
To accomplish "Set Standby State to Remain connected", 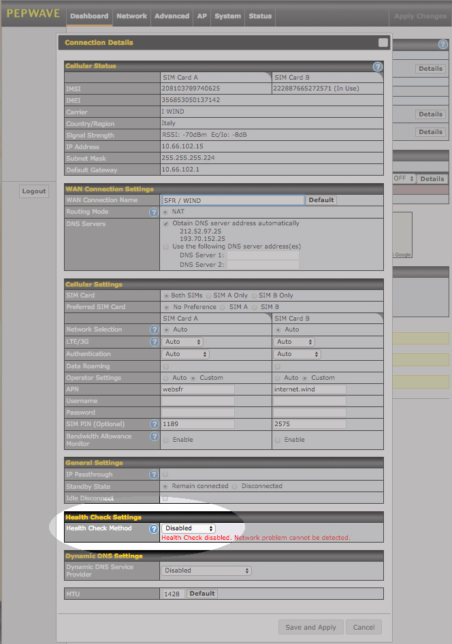I will coord(165,487).
